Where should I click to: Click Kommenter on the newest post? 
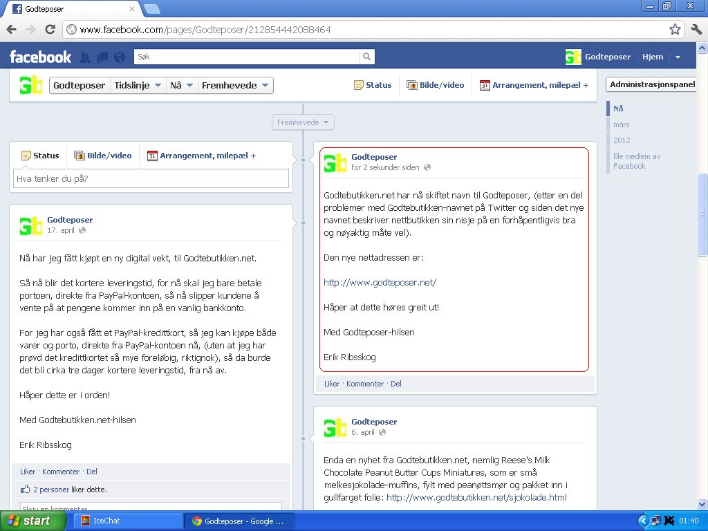[x=365, y=384]
